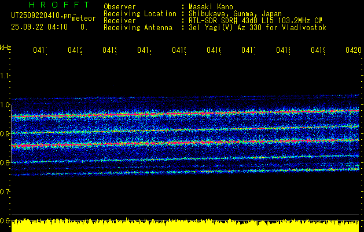Click the 0413 time marker
This screenshot has width=364, height=232.
(109, 50)
